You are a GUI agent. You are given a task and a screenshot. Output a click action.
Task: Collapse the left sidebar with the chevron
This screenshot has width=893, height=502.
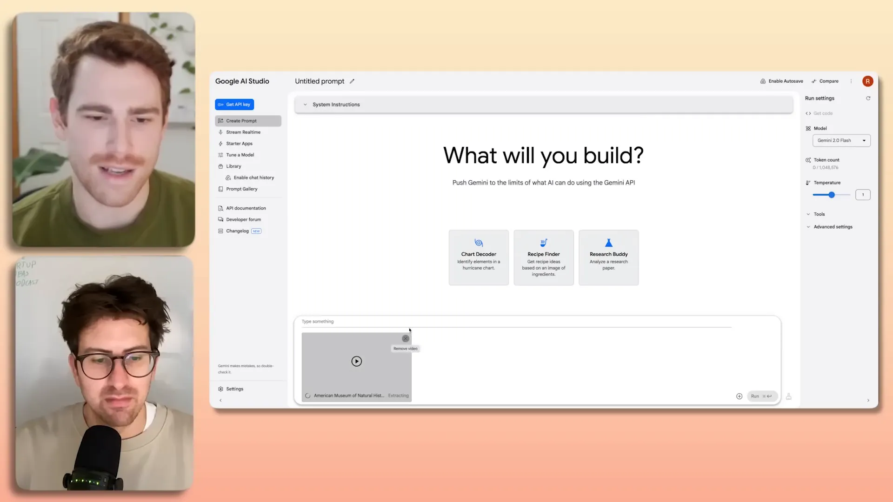(x=220, y=400)
